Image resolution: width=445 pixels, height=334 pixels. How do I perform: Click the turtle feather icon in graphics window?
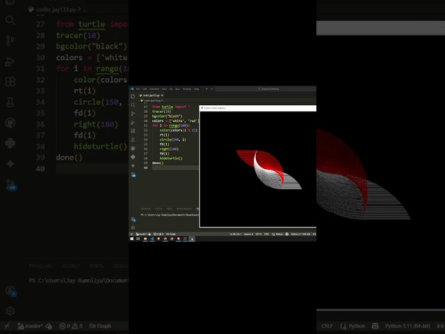tap(202, 108)
